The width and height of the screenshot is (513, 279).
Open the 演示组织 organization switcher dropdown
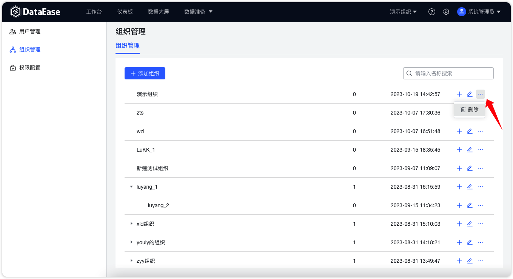tap(403, 12)
